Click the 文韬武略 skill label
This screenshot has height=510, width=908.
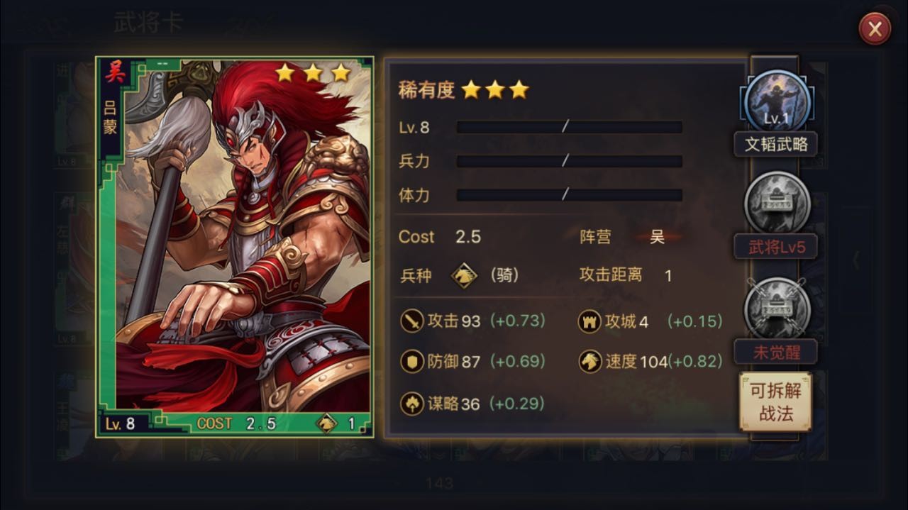[x=776, y=145]
